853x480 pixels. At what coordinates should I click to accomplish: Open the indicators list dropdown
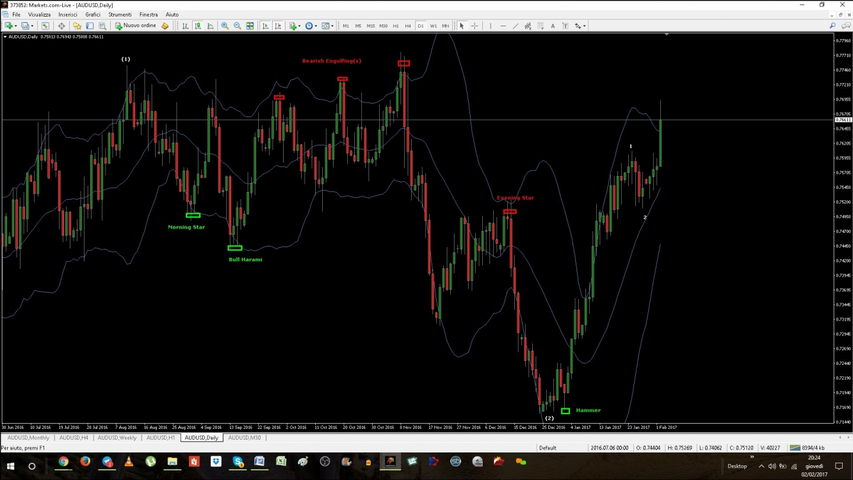300,26
